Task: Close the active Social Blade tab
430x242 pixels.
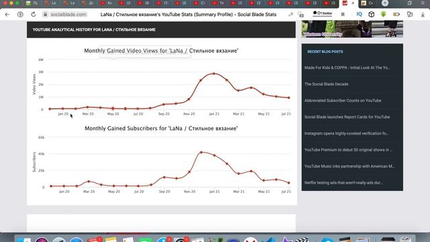Action: tap(353, 3)
